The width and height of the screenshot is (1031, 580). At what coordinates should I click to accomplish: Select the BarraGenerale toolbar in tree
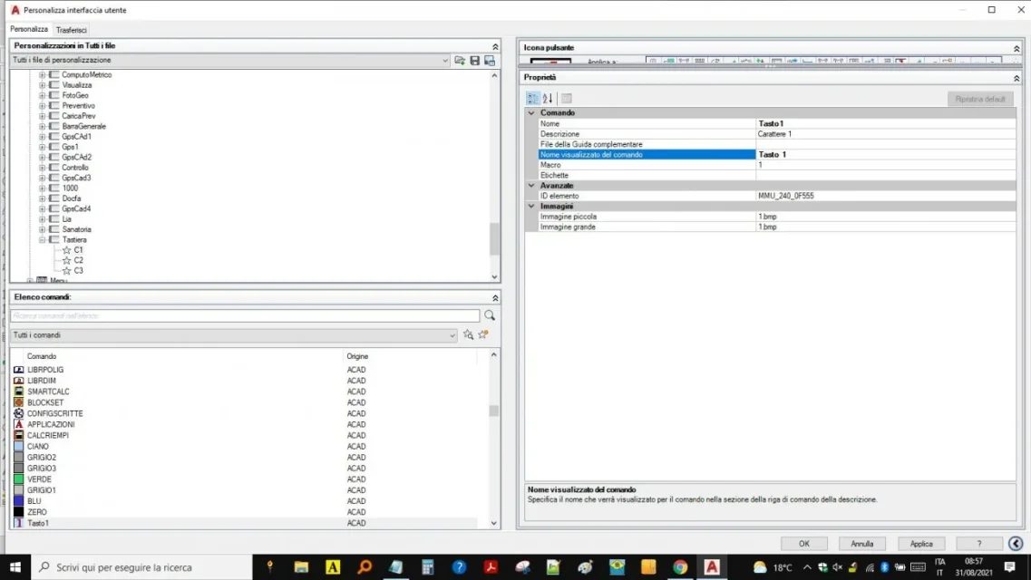83,126
